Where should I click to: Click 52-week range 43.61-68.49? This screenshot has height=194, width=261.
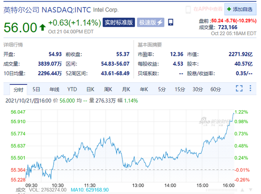[x=115, y=73]
